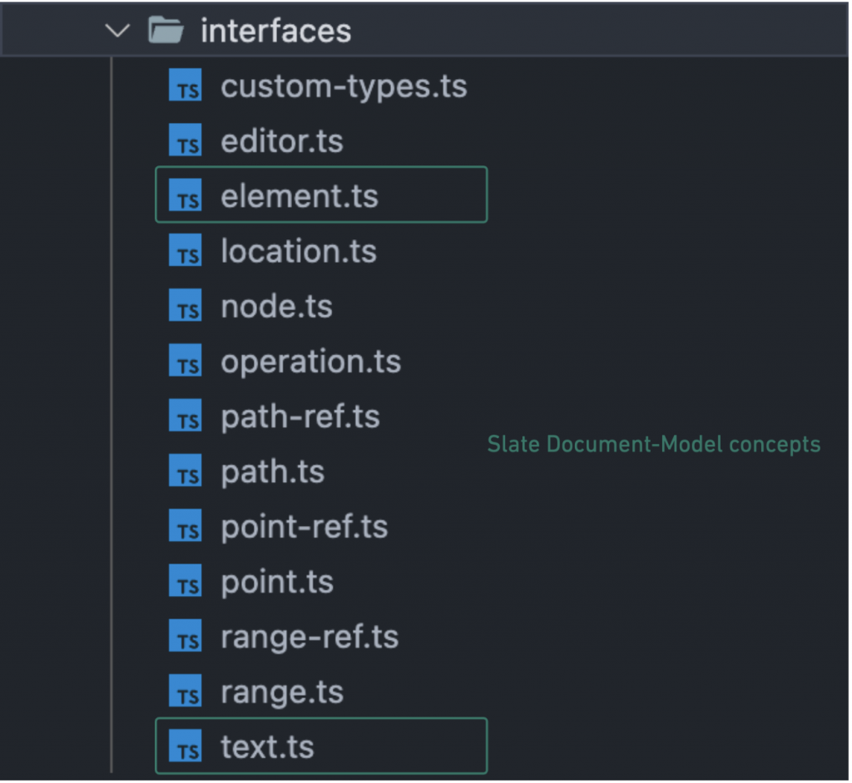Open the highlighted text.ts file
This screenshot has width=852, height=783.
pyautogui.click(x=267, y=746)
